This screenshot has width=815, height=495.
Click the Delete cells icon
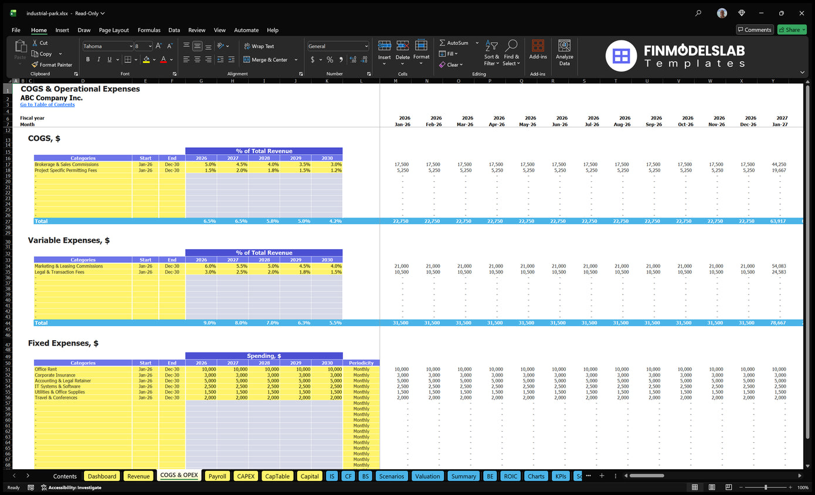[x=403, y=46]
